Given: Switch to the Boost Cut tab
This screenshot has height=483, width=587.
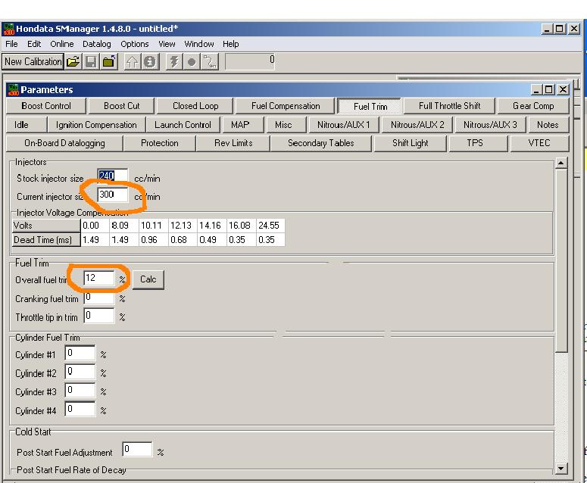Looking at the screenshot, I should (122, 106).
